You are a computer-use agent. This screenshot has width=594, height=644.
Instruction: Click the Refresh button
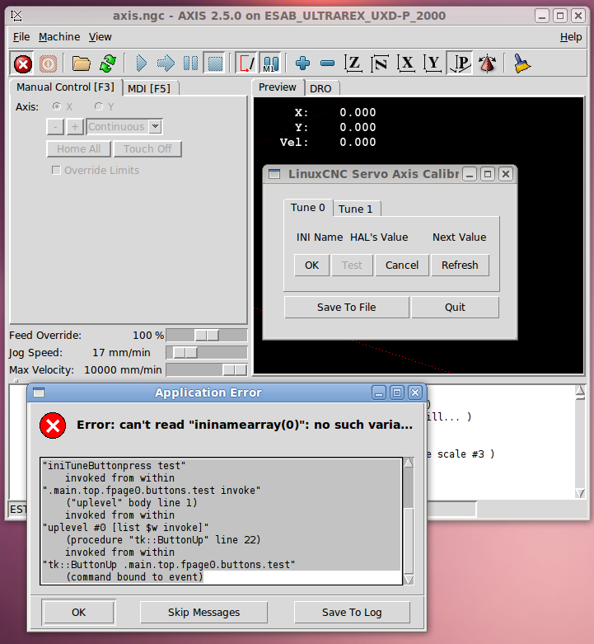pyautogui.click(x=460, y=266)
